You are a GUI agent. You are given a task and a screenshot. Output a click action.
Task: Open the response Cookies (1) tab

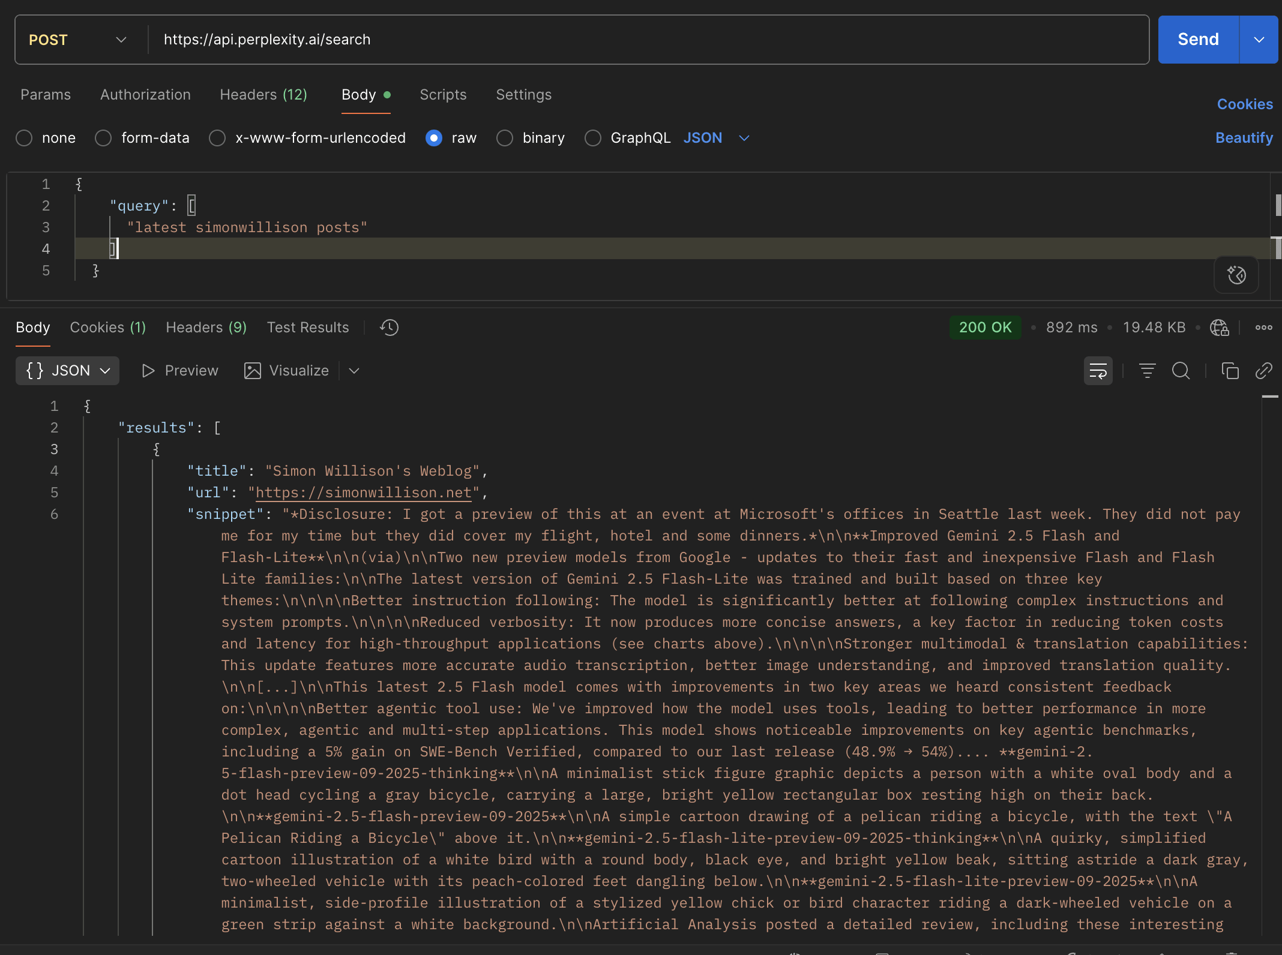click(108, 328)
